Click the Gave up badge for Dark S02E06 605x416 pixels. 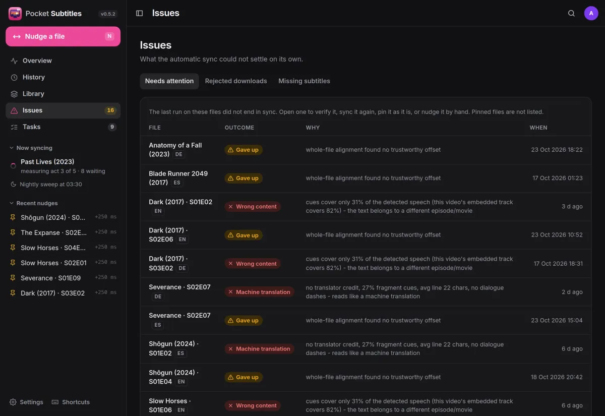click(x=244, y=235)
